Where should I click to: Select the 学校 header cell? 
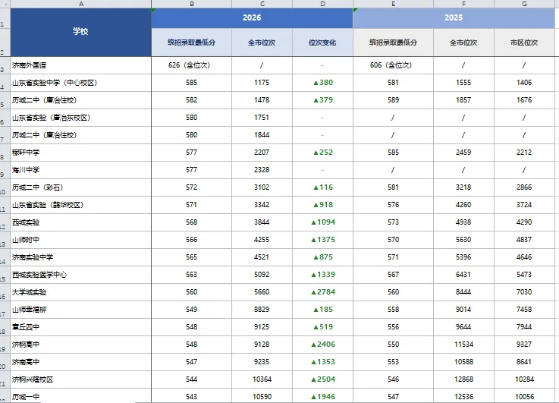point(81,32)
